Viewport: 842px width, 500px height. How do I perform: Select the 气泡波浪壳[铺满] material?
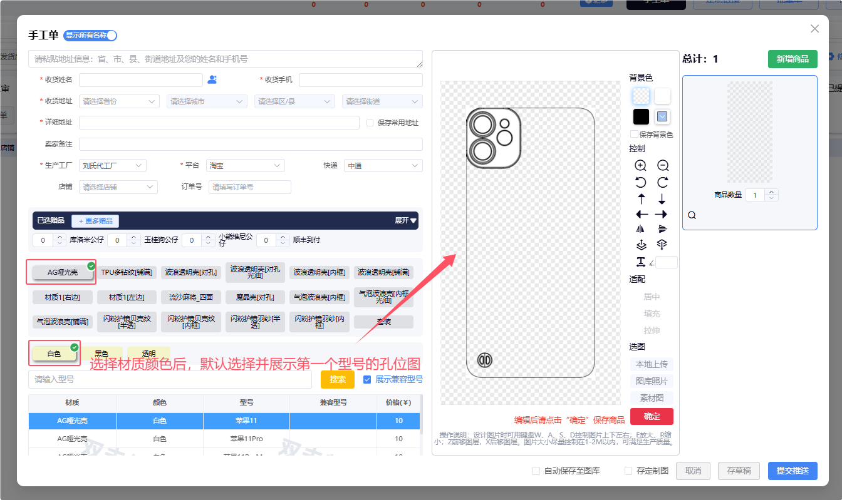(x=63, y=322)
